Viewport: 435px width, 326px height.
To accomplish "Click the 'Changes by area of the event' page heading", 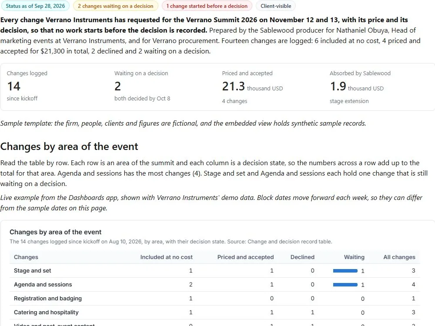I will 69,146.
